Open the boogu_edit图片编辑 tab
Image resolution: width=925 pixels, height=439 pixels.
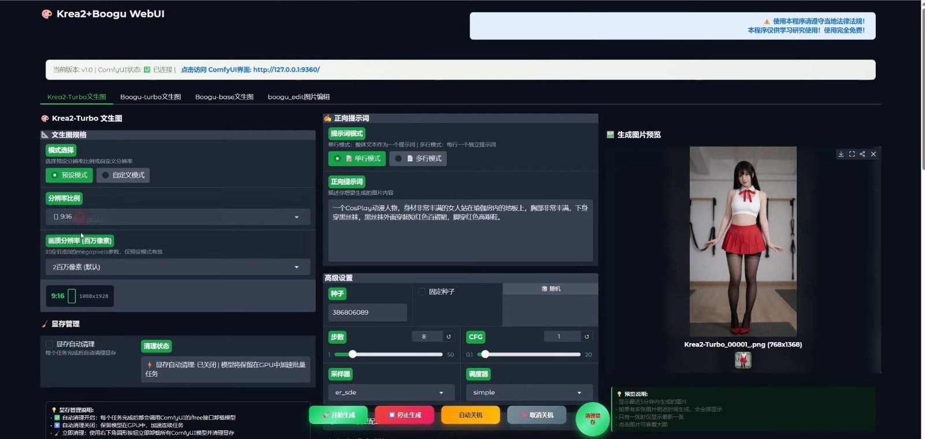pos(298,97)
